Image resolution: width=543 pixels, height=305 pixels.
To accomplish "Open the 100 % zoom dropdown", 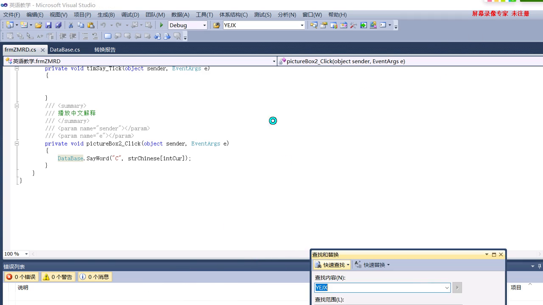I will pos(26,254).
